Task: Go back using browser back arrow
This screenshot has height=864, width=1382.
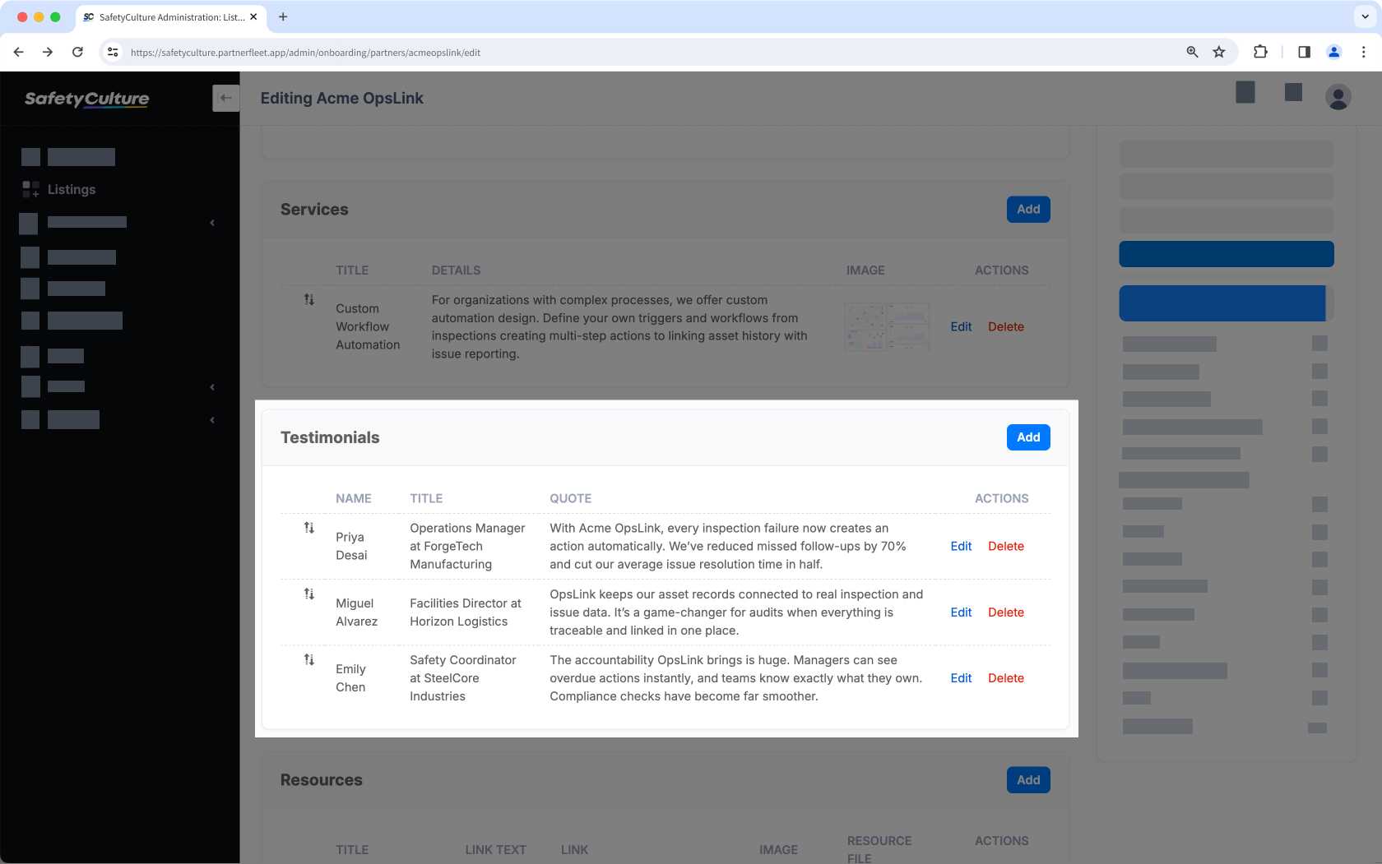Action: [18, 52]
